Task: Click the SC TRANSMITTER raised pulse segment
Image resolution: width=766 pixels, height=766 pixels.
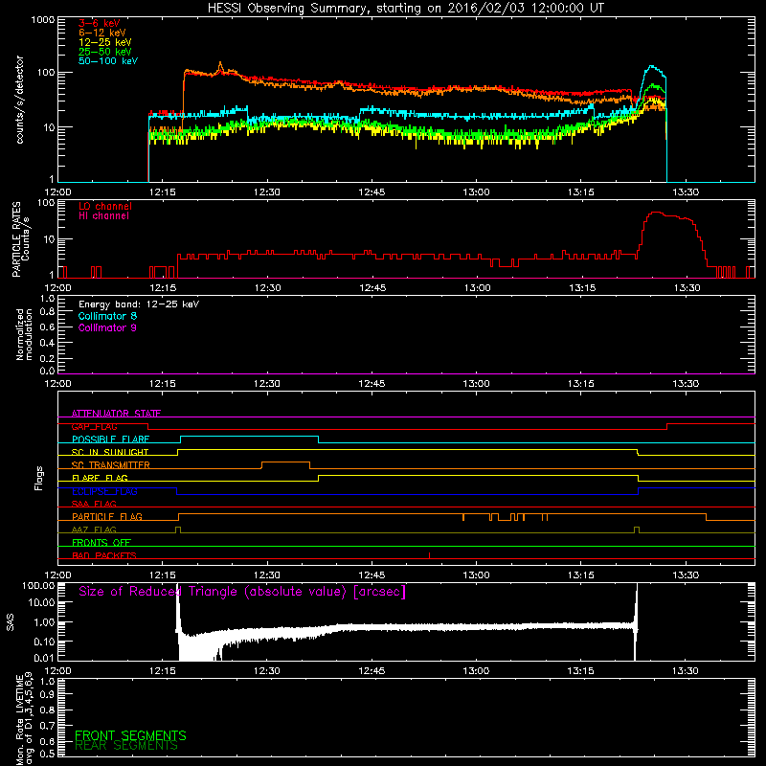Action: point(285,462)
